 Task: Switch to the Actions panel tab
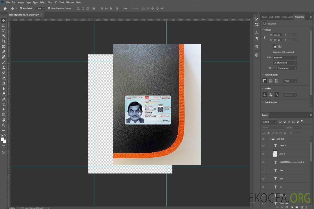tap(290, 17)
